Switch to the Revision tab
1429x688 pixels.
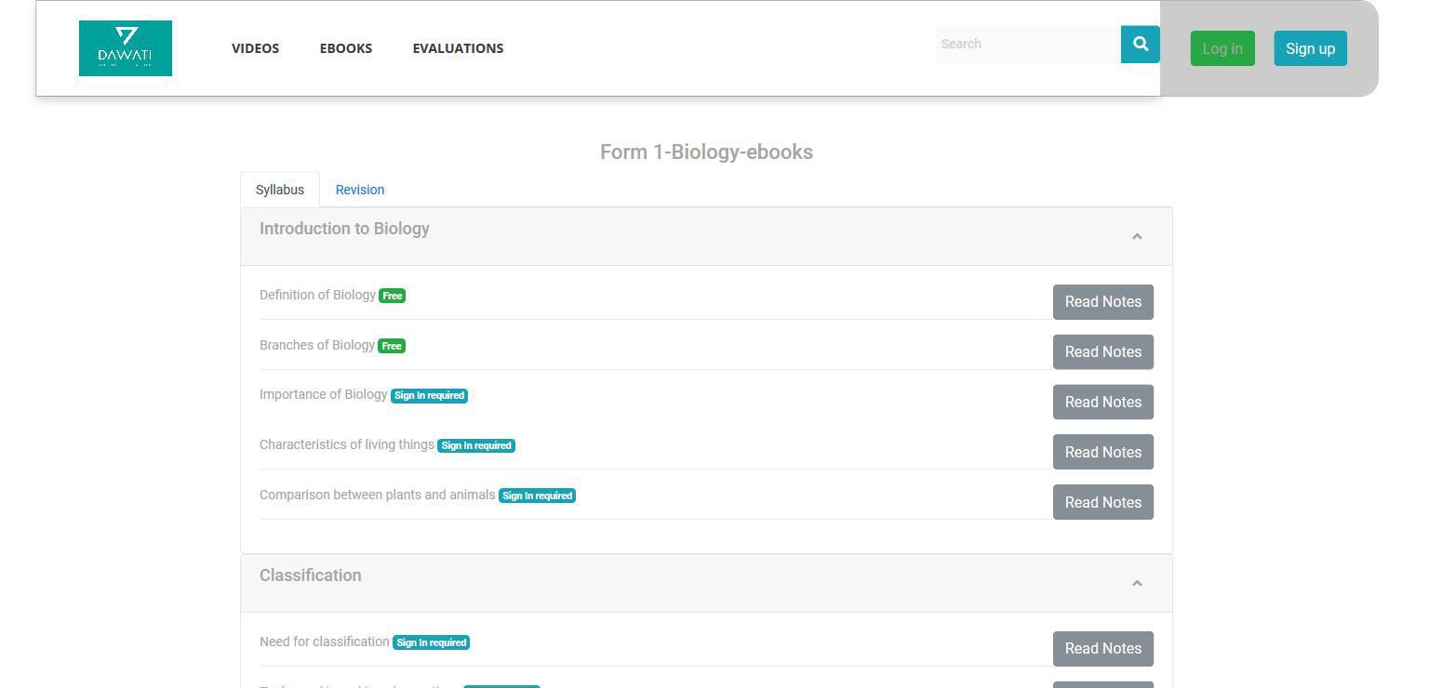(360, 190)
